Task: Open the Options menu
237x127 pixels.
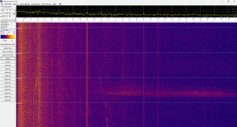Action: coord(16,4)
